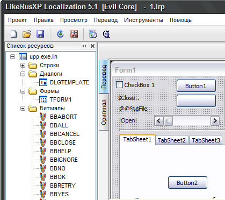Click the bitmap icon beside BBHELP

click(42, 151)
